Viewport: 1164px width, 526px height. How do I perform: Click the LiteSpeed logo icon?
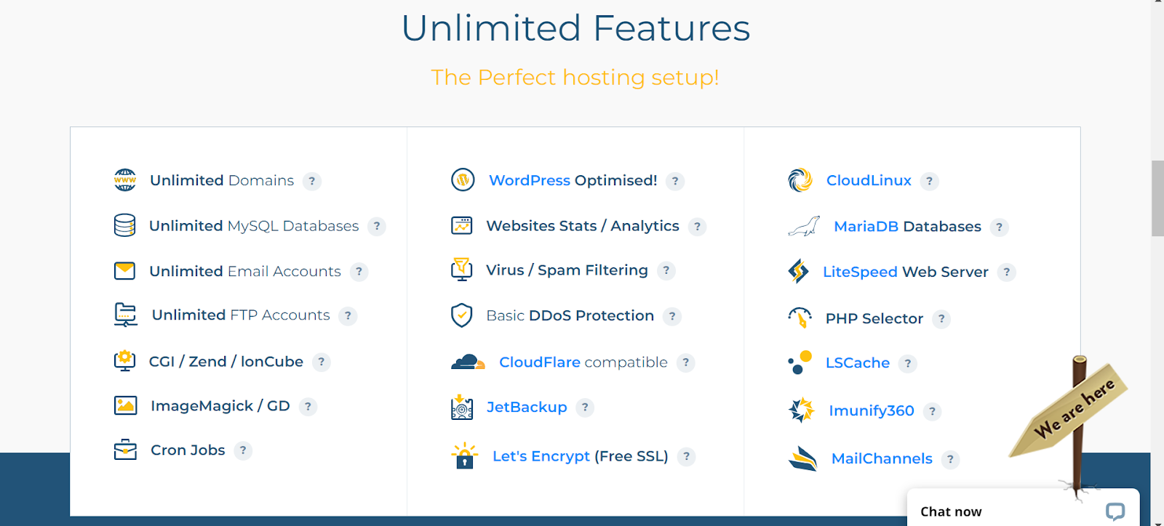(x=798, y=272)
